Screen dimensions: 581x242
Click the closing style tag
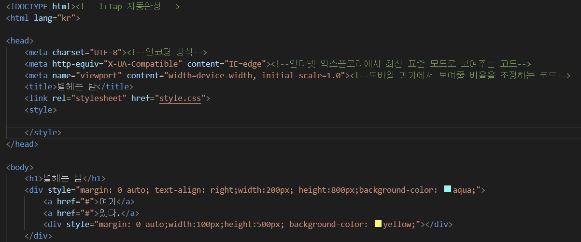(43, 132)
